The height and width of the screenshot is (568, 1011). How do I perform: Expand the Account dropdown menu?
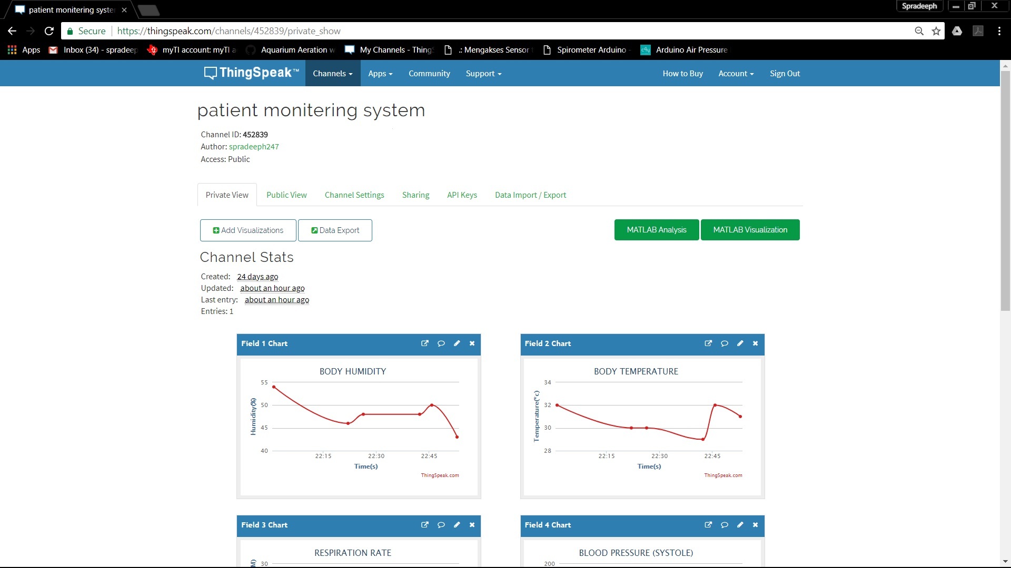click(x=736, y=74)
